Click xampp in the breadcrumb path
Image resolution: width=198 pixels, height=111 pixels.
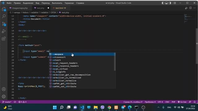pyautogui.click(x=17, y=12)
